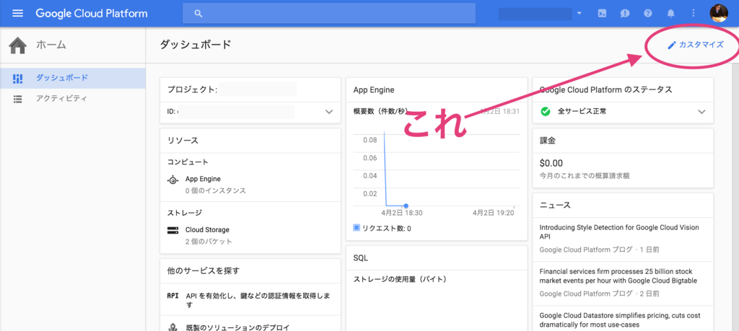Expand the project ID chevron
Viewport: 739px width, 331px height.
tap(329, 112)
